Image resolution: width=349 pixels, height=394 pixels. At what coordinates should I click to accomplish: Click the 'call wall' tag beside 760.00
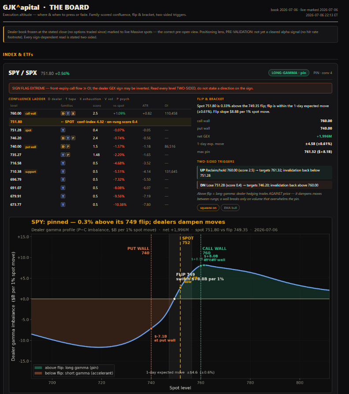click(x=31, y=113)
